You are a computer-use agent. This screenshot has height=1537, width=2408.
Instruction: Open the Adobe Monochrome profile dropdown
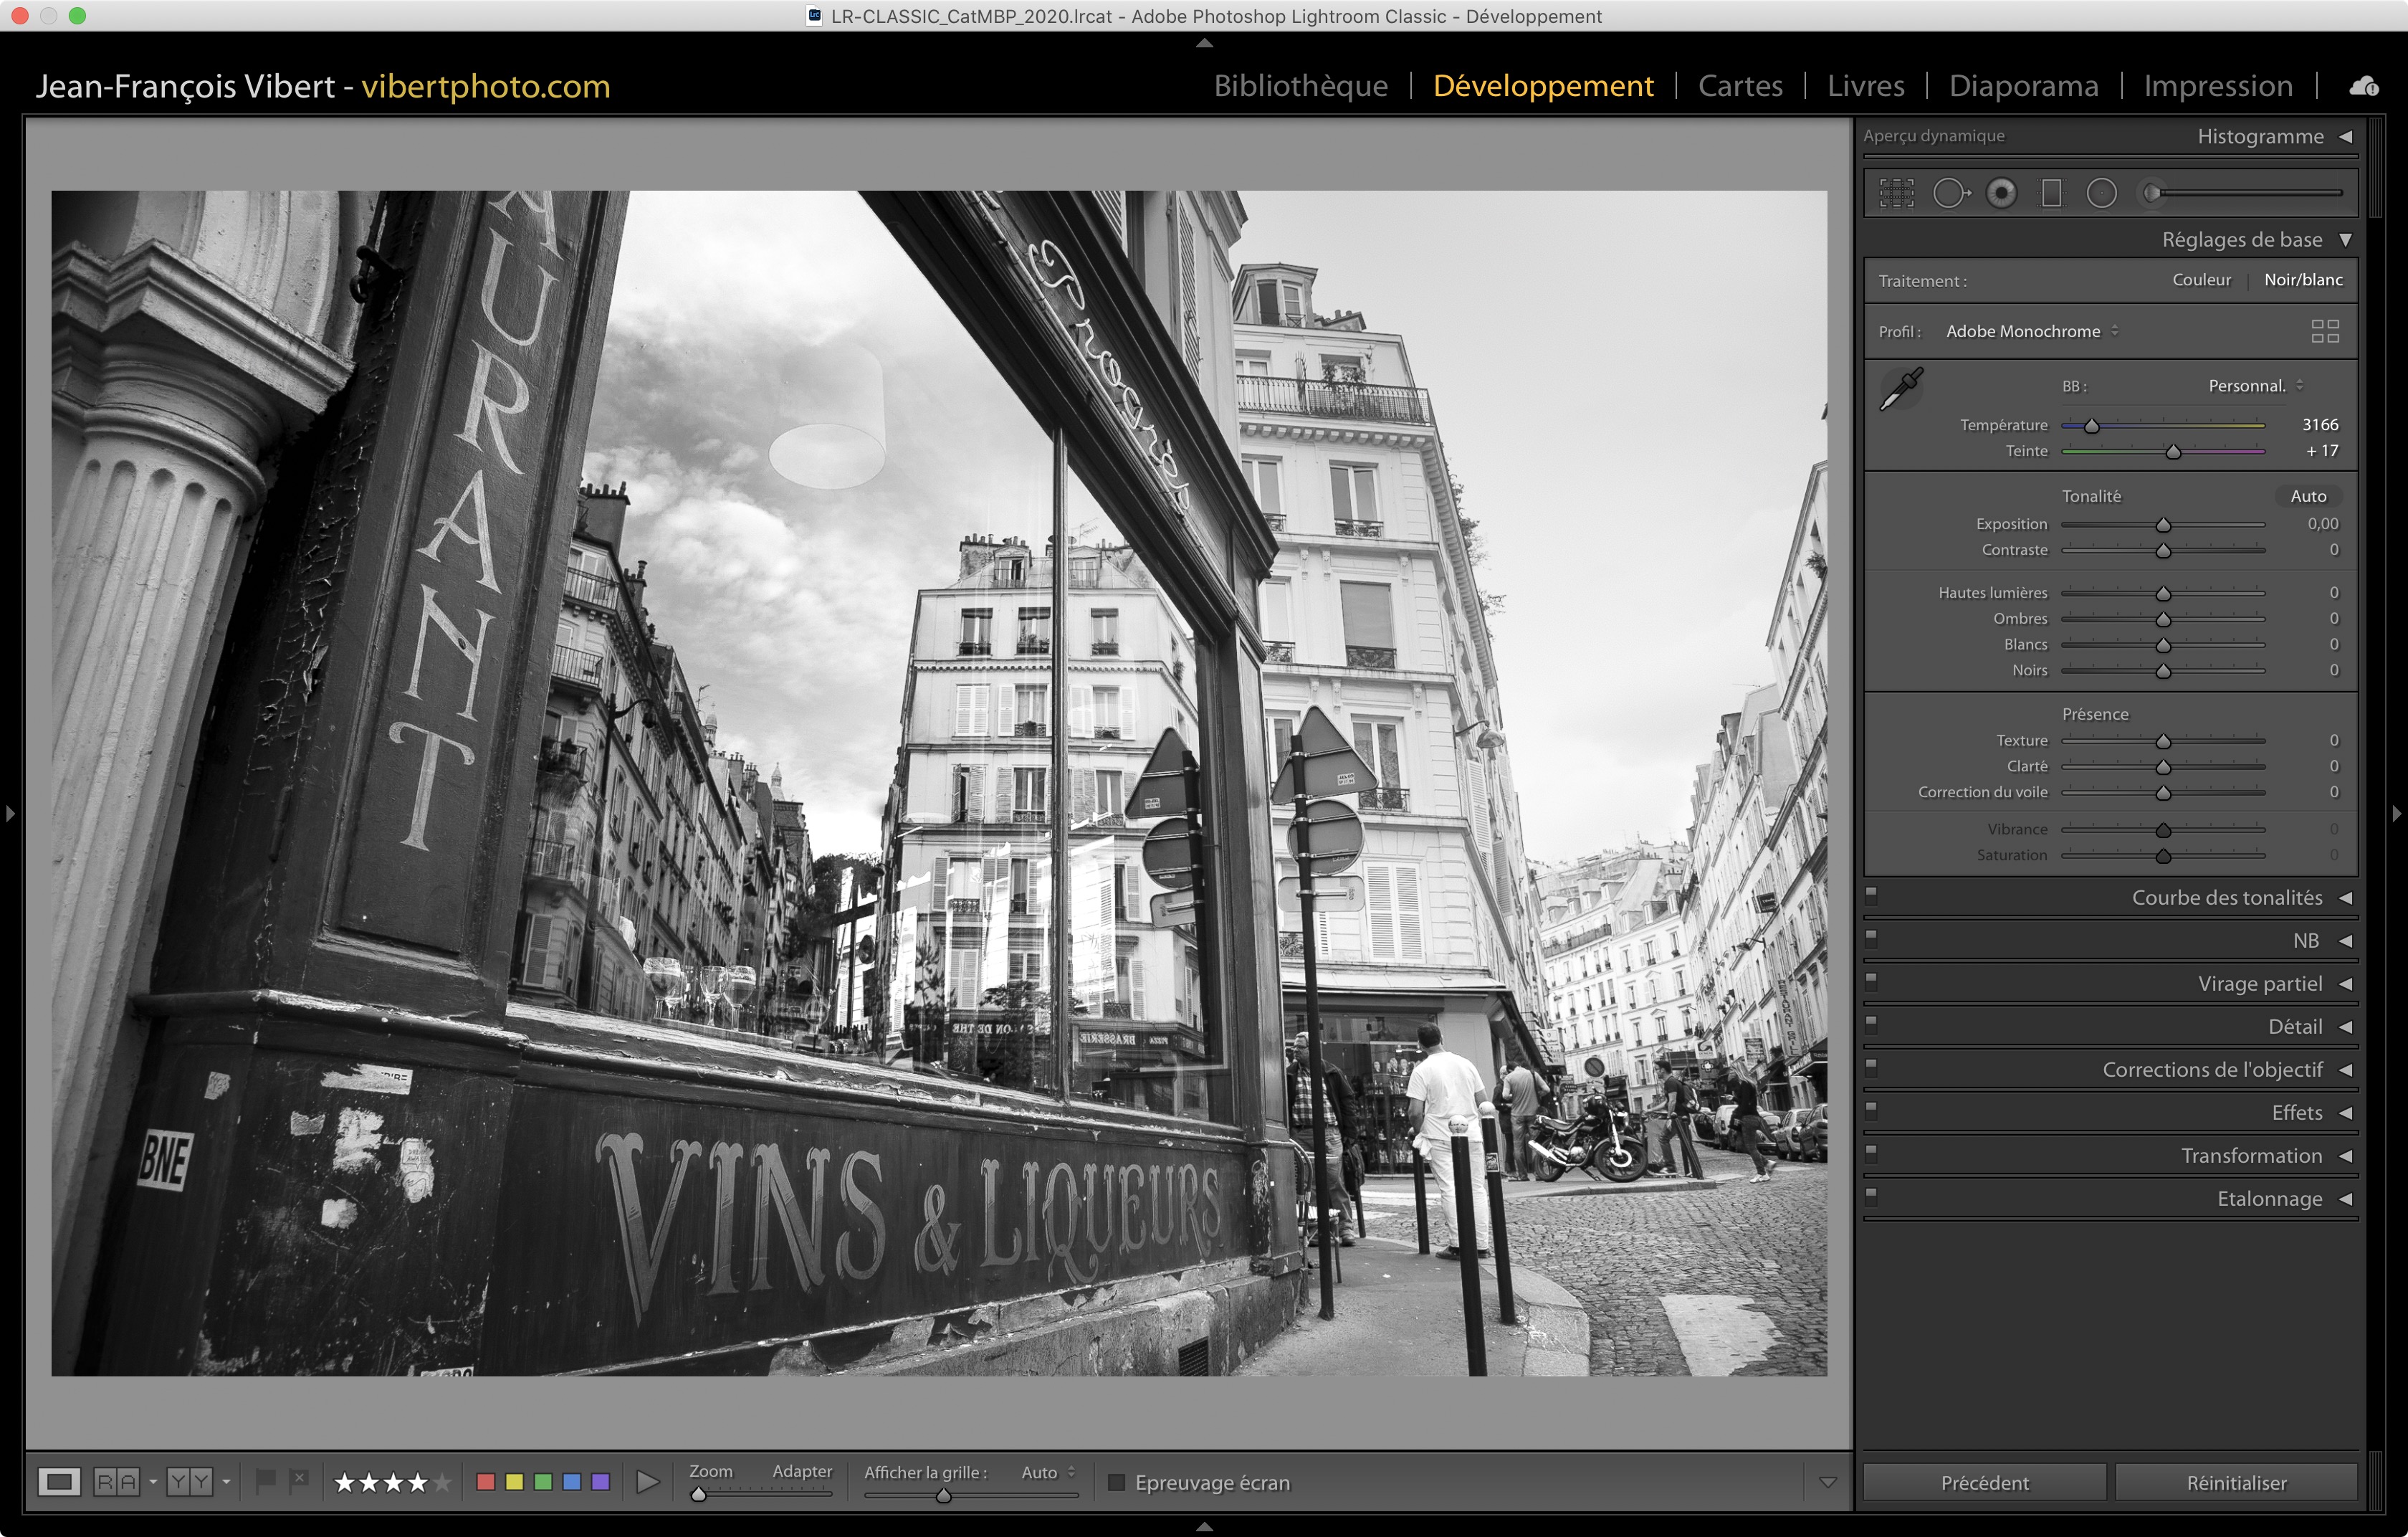pyautogui.click(x=2031, y=331)
